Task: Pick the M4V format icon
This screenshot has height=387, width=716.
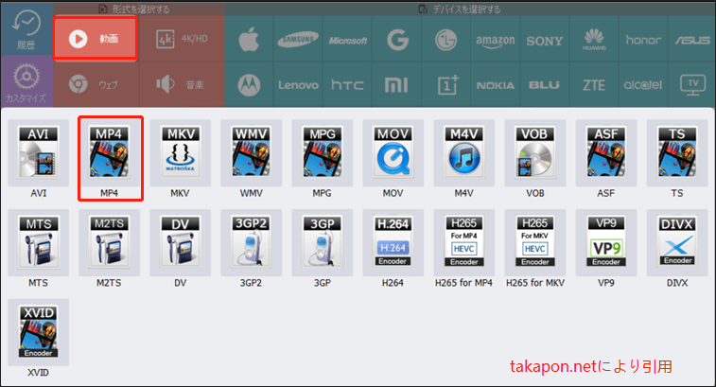Action: point(464,153)
